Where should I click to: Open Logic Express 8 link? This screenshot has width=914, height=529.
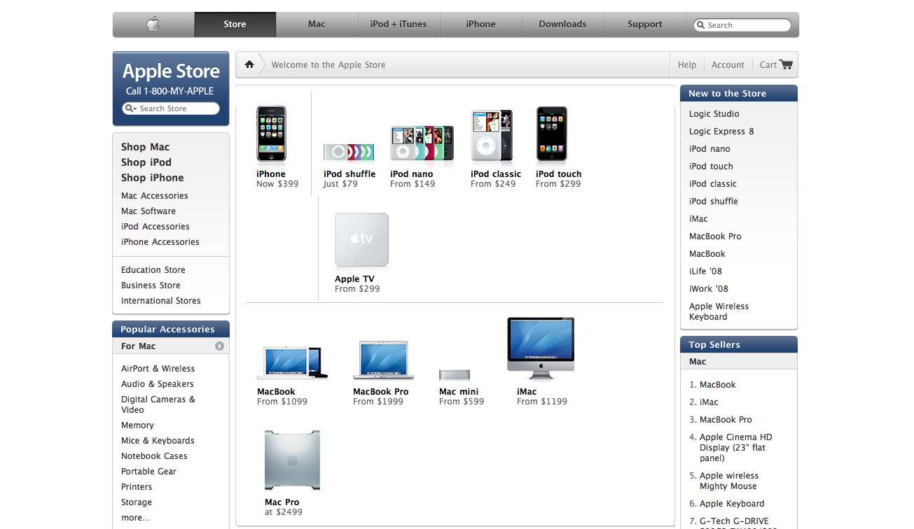pyautogui.click(x=721, y=132)
